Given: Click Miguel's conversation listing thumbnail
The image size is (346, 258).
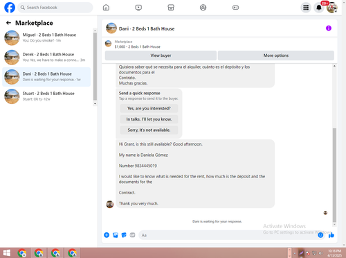Looking at the screenshot, I should pyautogui.click(x=12, y=37).
